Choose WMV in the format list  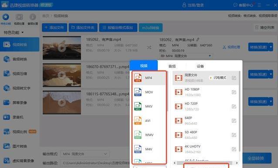pyautogui.click(x=149, y=135)
